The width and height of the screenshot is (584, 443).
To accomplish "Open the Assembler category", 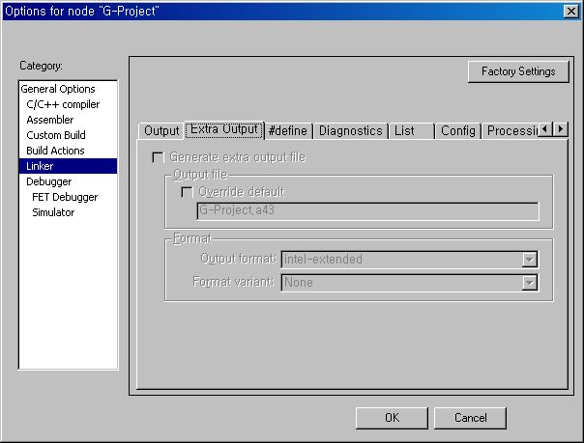I will [50, 120].
